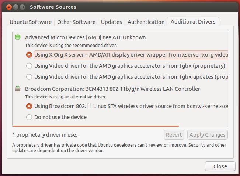Click "This device is using an alternative driver."
This screenshot has width=240, height=176.
(x=66, y=97)
